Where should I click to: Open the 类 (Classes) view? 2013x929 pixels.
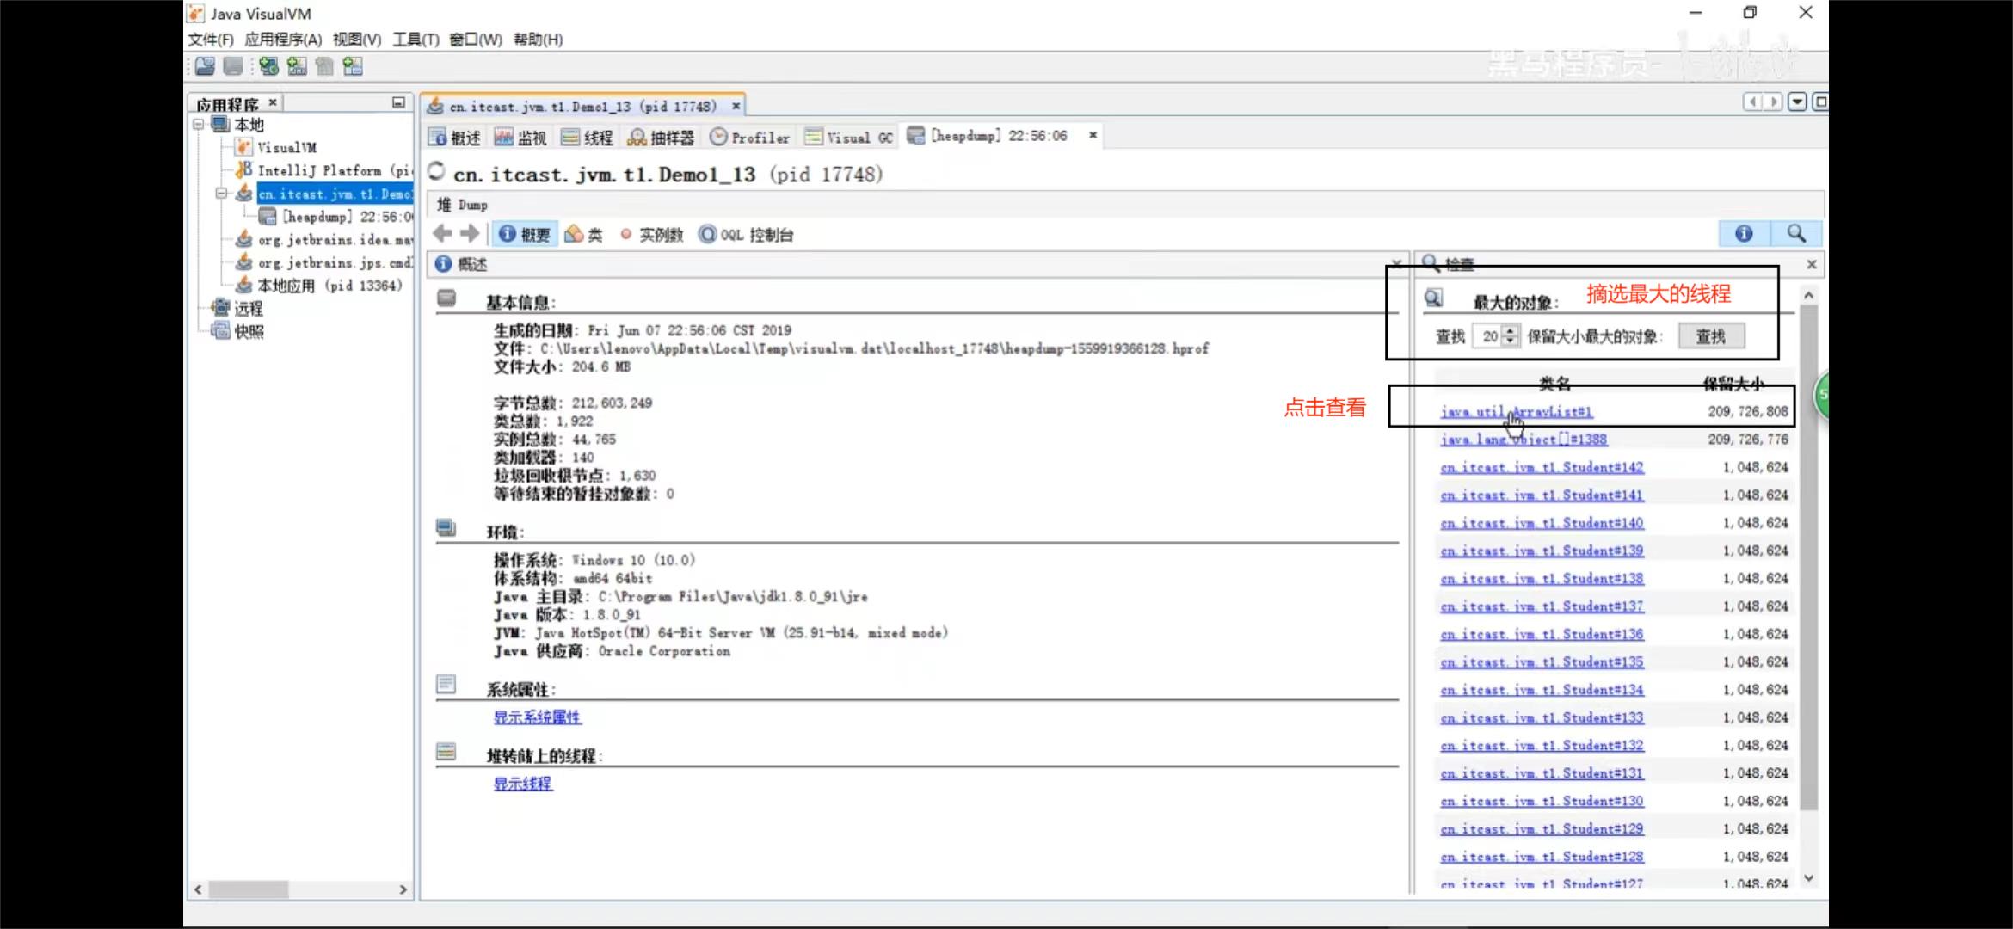[x=584, y=235]
